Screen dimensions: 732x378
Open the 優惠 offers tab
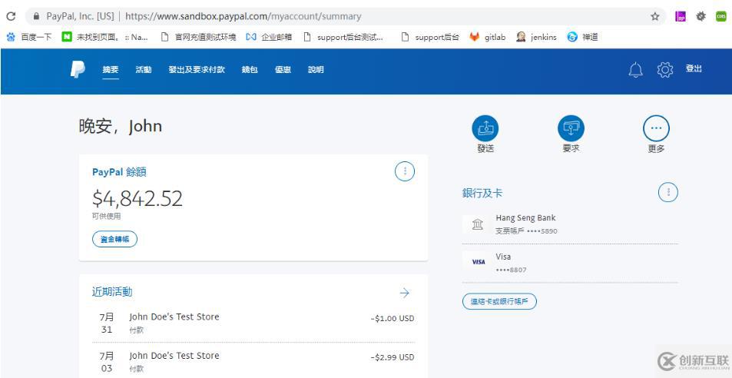coord(283,70)
